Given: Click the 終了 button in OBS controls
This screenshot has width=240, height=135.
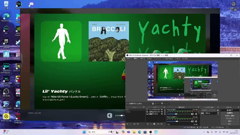Looking at the screenshot, I should coord(230,124).
